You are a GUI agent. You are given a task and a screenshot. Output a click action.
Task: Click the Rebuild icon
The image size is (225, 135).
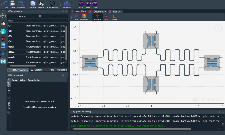click(x=41, y=4)
